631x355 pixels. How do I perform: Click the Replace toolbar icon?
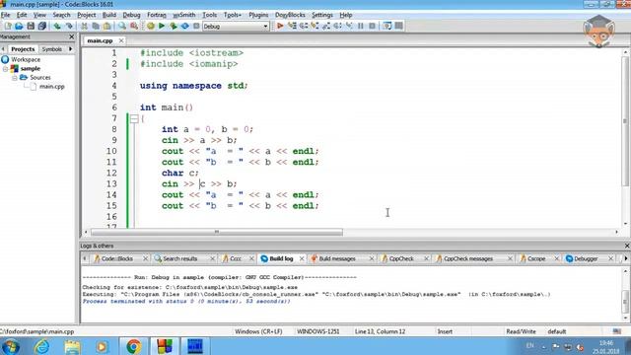click(134, 27)
